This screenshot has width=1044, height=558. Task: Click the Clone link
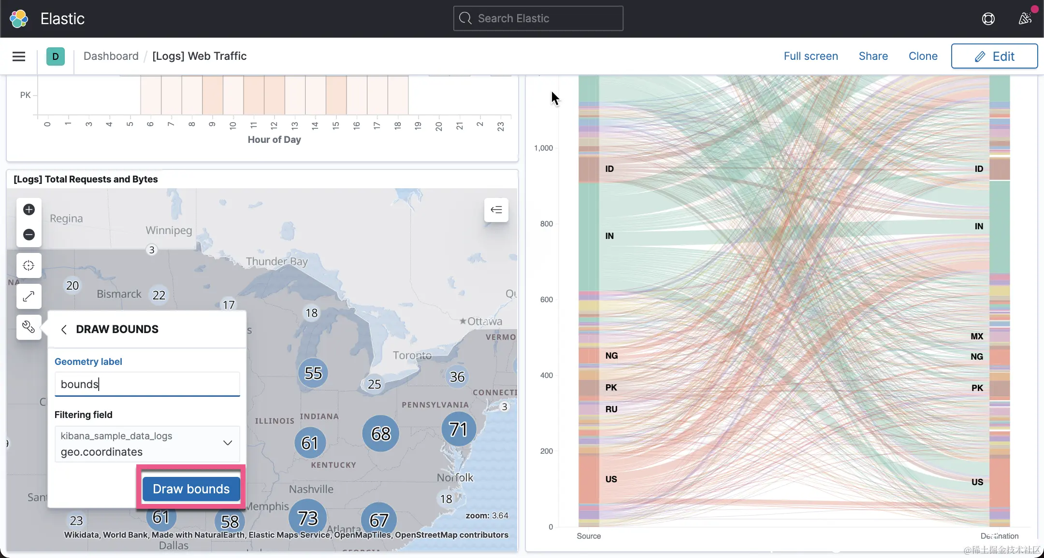(923, 56)
